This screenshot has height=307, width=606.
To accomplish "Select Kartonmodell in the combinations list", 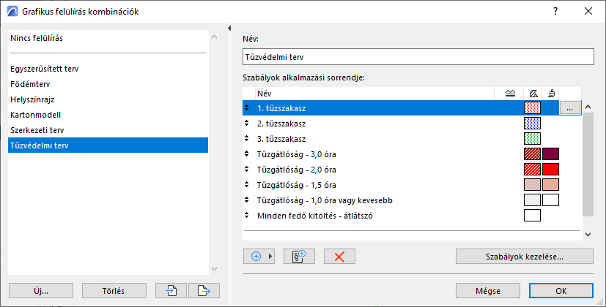I will [x=35, y=115].
